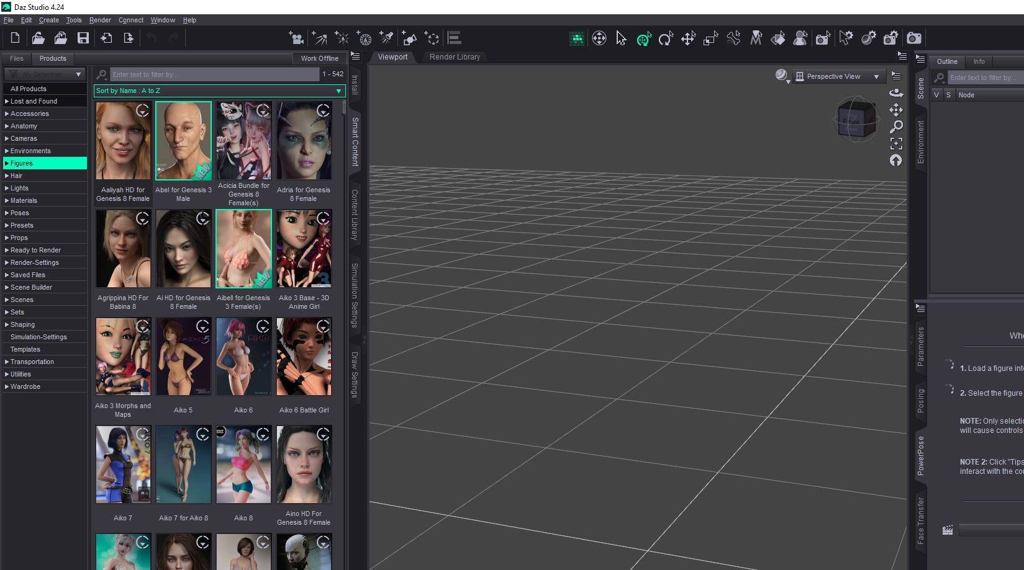Image resolution: width=1024 pixels, height=570 pixels.
Task: Select the Joint Editor bone tool
Action: coord(733,38)
